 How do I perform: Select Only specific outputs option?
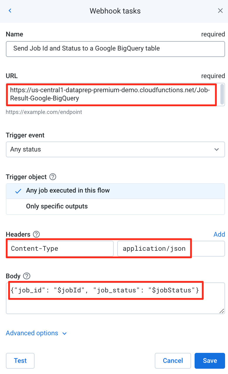coord(115,206)
